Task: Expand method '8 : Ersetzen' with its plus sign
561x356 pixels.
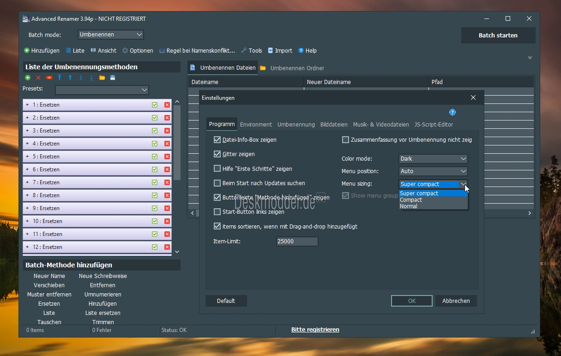Action: [27, 195]
